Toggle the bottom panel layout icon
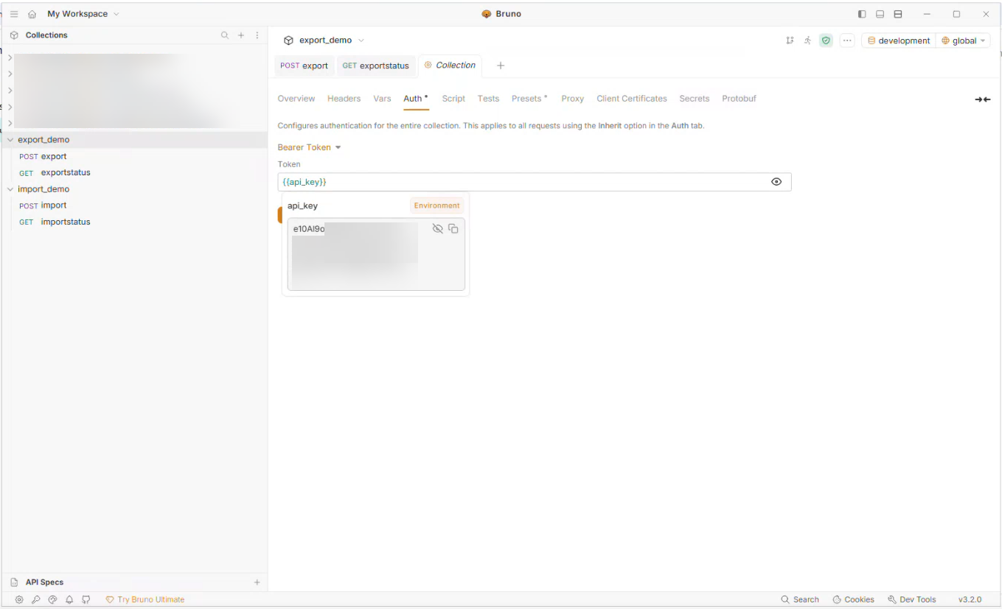This screenshot has height=609, width=1002. (880, 14)
